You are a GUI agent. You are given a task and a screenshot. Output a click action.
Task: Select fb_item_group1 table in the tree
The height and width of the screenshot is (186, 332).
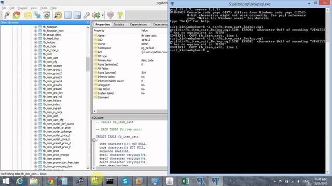click(52, 69)
